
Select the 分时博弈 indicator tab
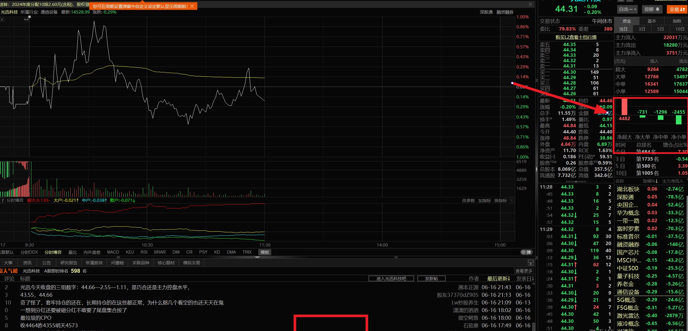[x=53, y=252]
